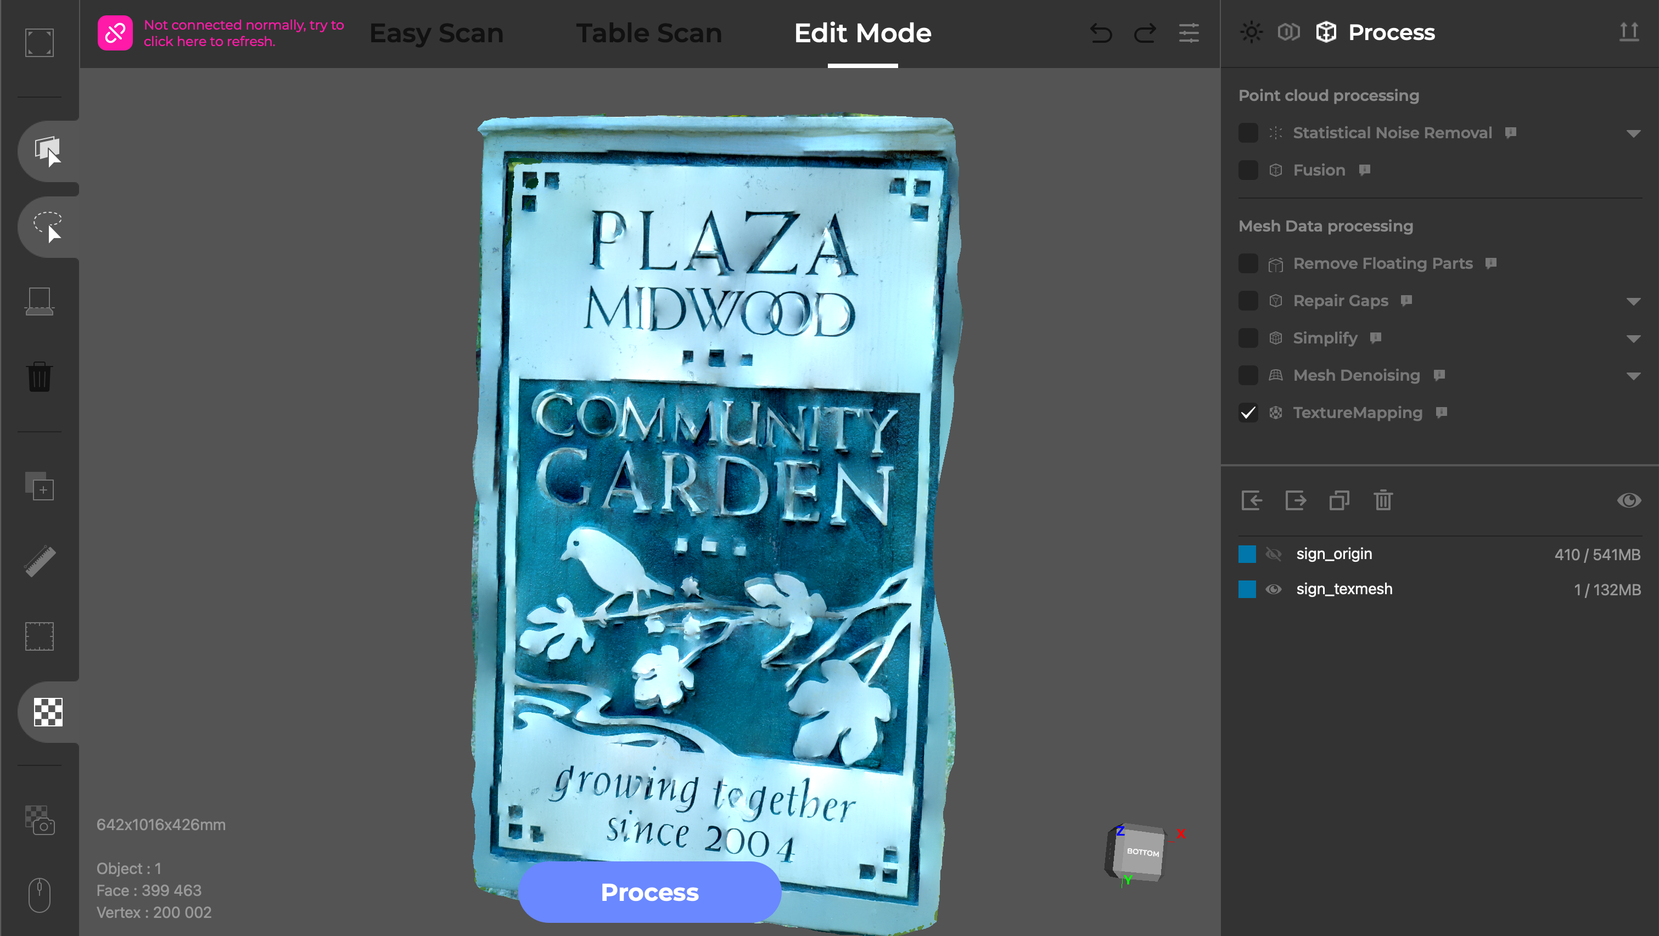1659x936 pixels.
Task: Open the sliders settings icon
Action: click(x=1189, y=33)
